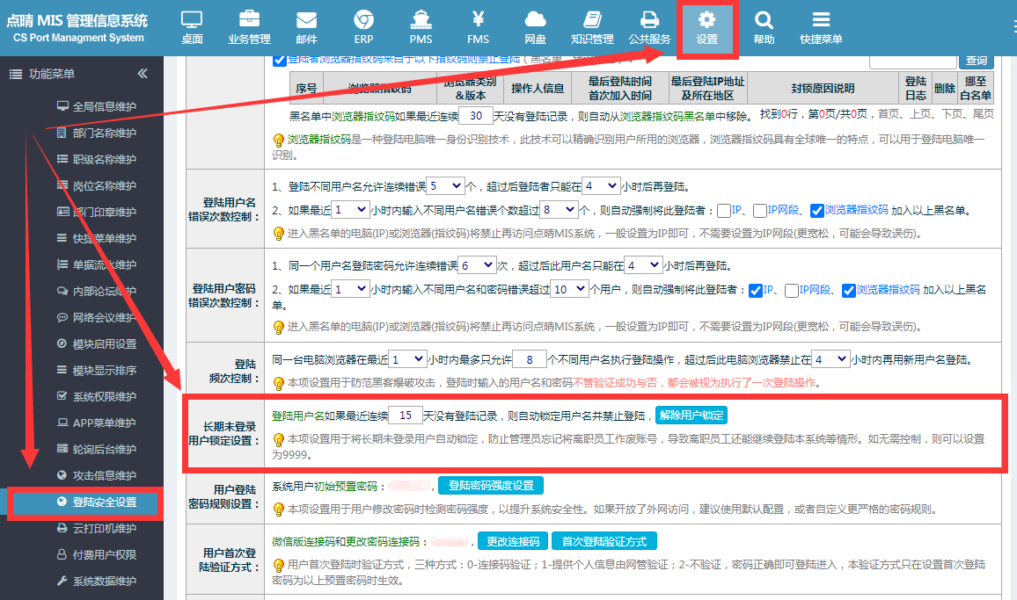The height and width of the screenshot is (600, 1017).
Task: Uncheck 浏览器指纹码 in 登陆用户密码错误次数控制 row
Action: [x=848, y=291]
